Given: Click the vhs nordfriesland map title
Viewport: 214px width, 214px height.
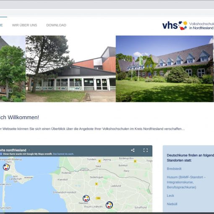Looking at the screenshot, I should click(x=13, y=150).
